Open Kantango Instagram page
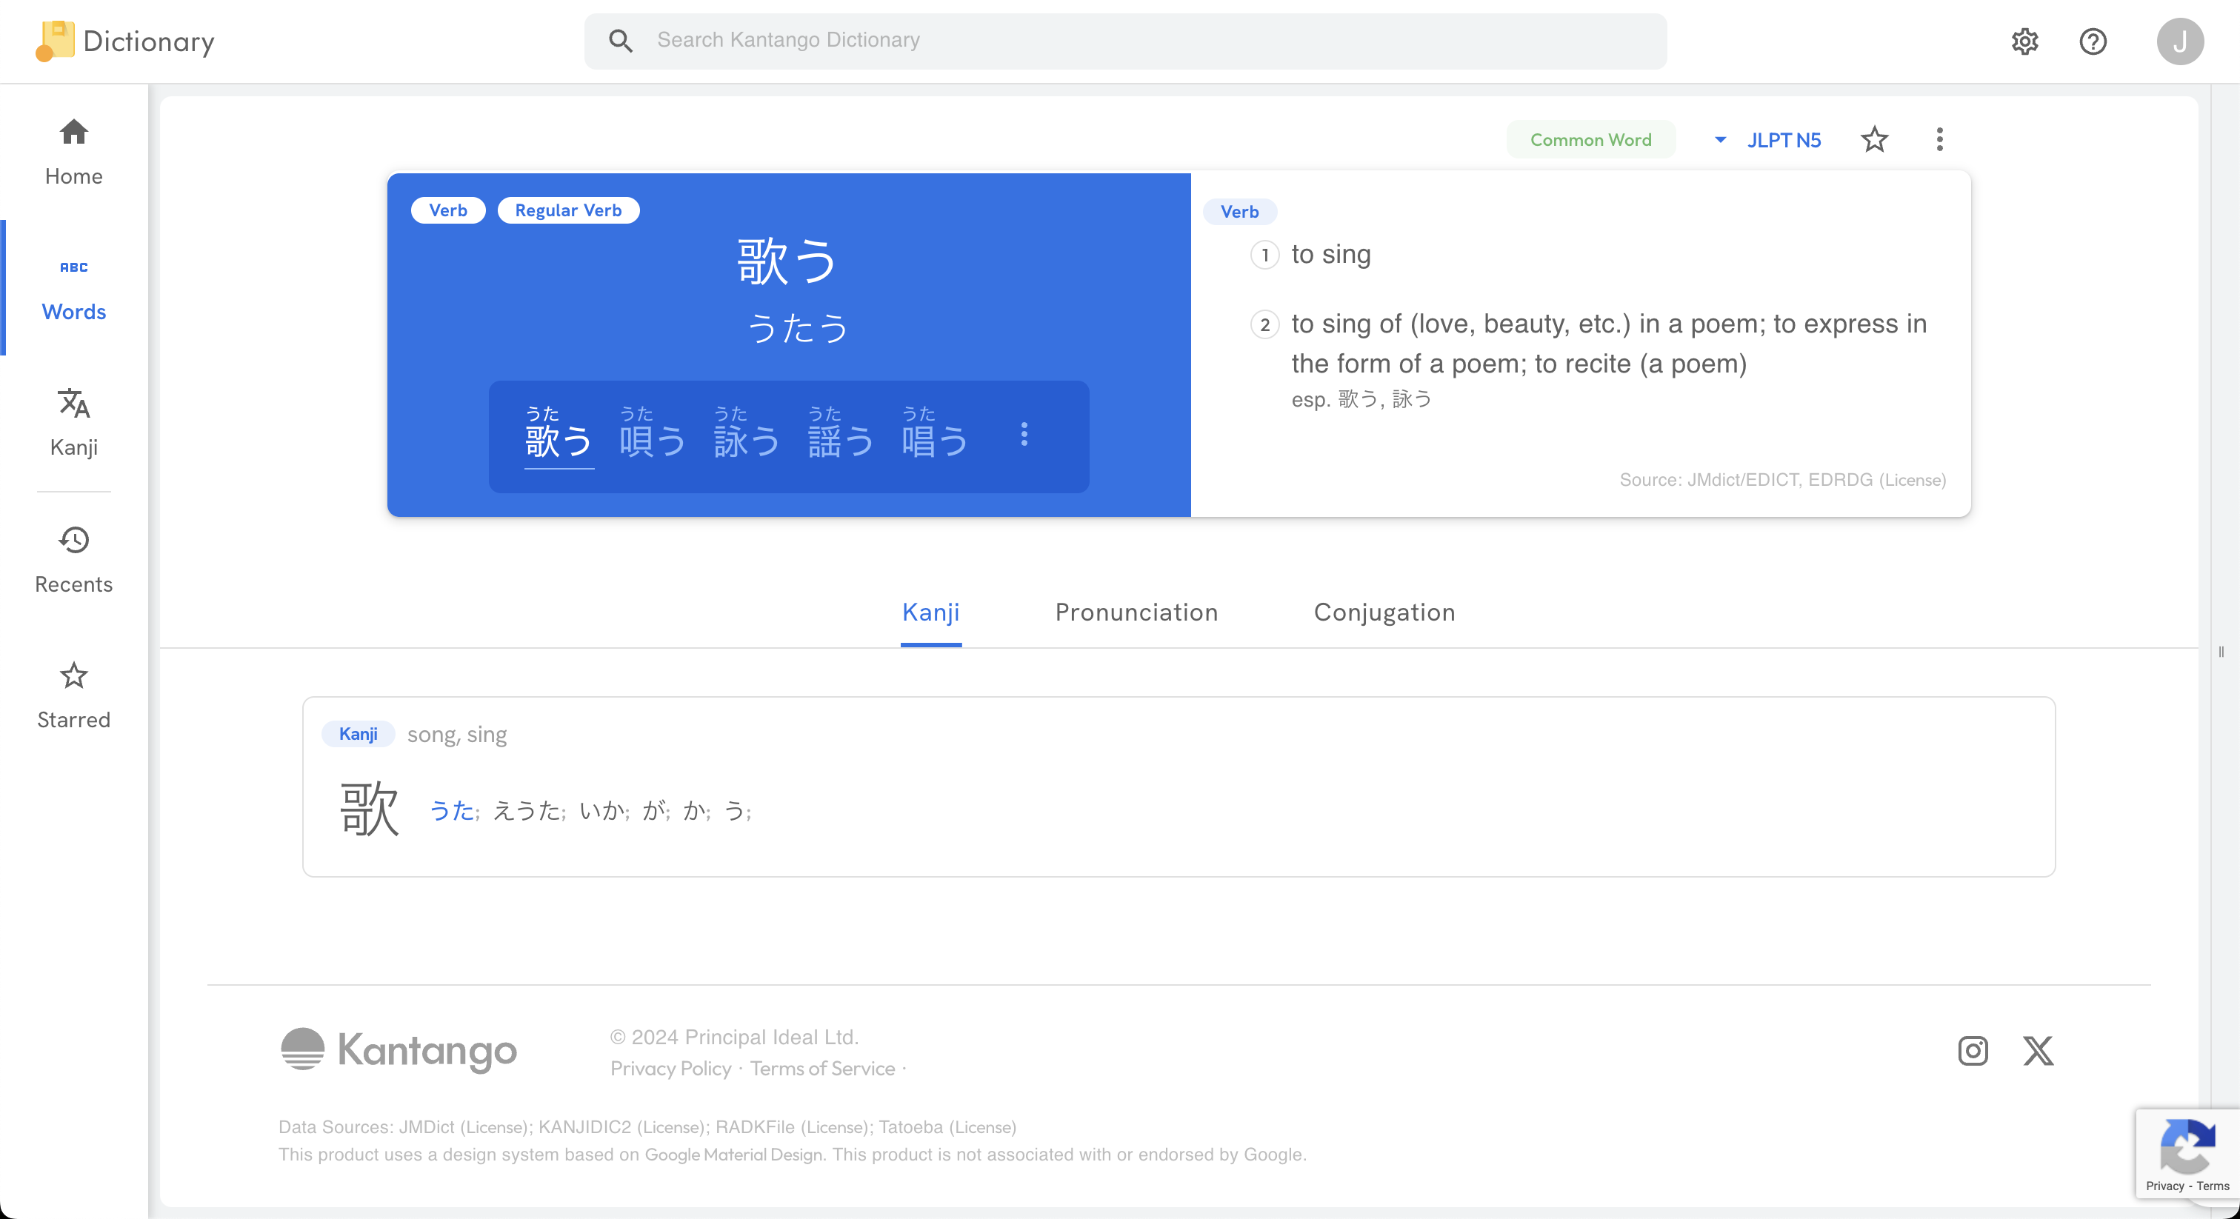The image size is (2240, 1219). coord(1972,1050)
